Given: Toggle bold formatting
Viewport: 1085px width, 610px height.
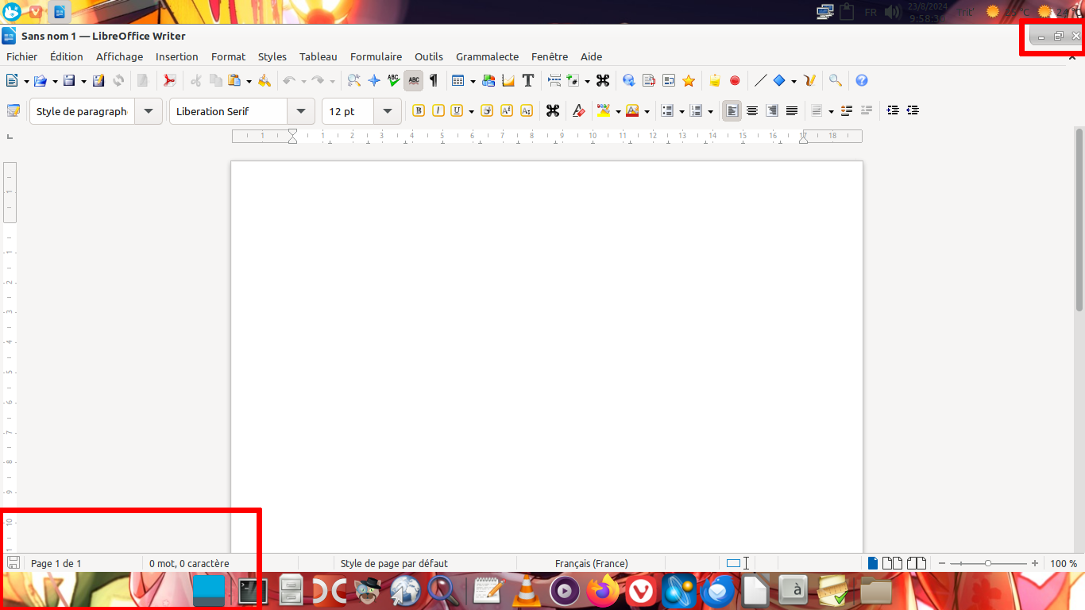Looking at the screenshot, I should click(x=419, y=111).
